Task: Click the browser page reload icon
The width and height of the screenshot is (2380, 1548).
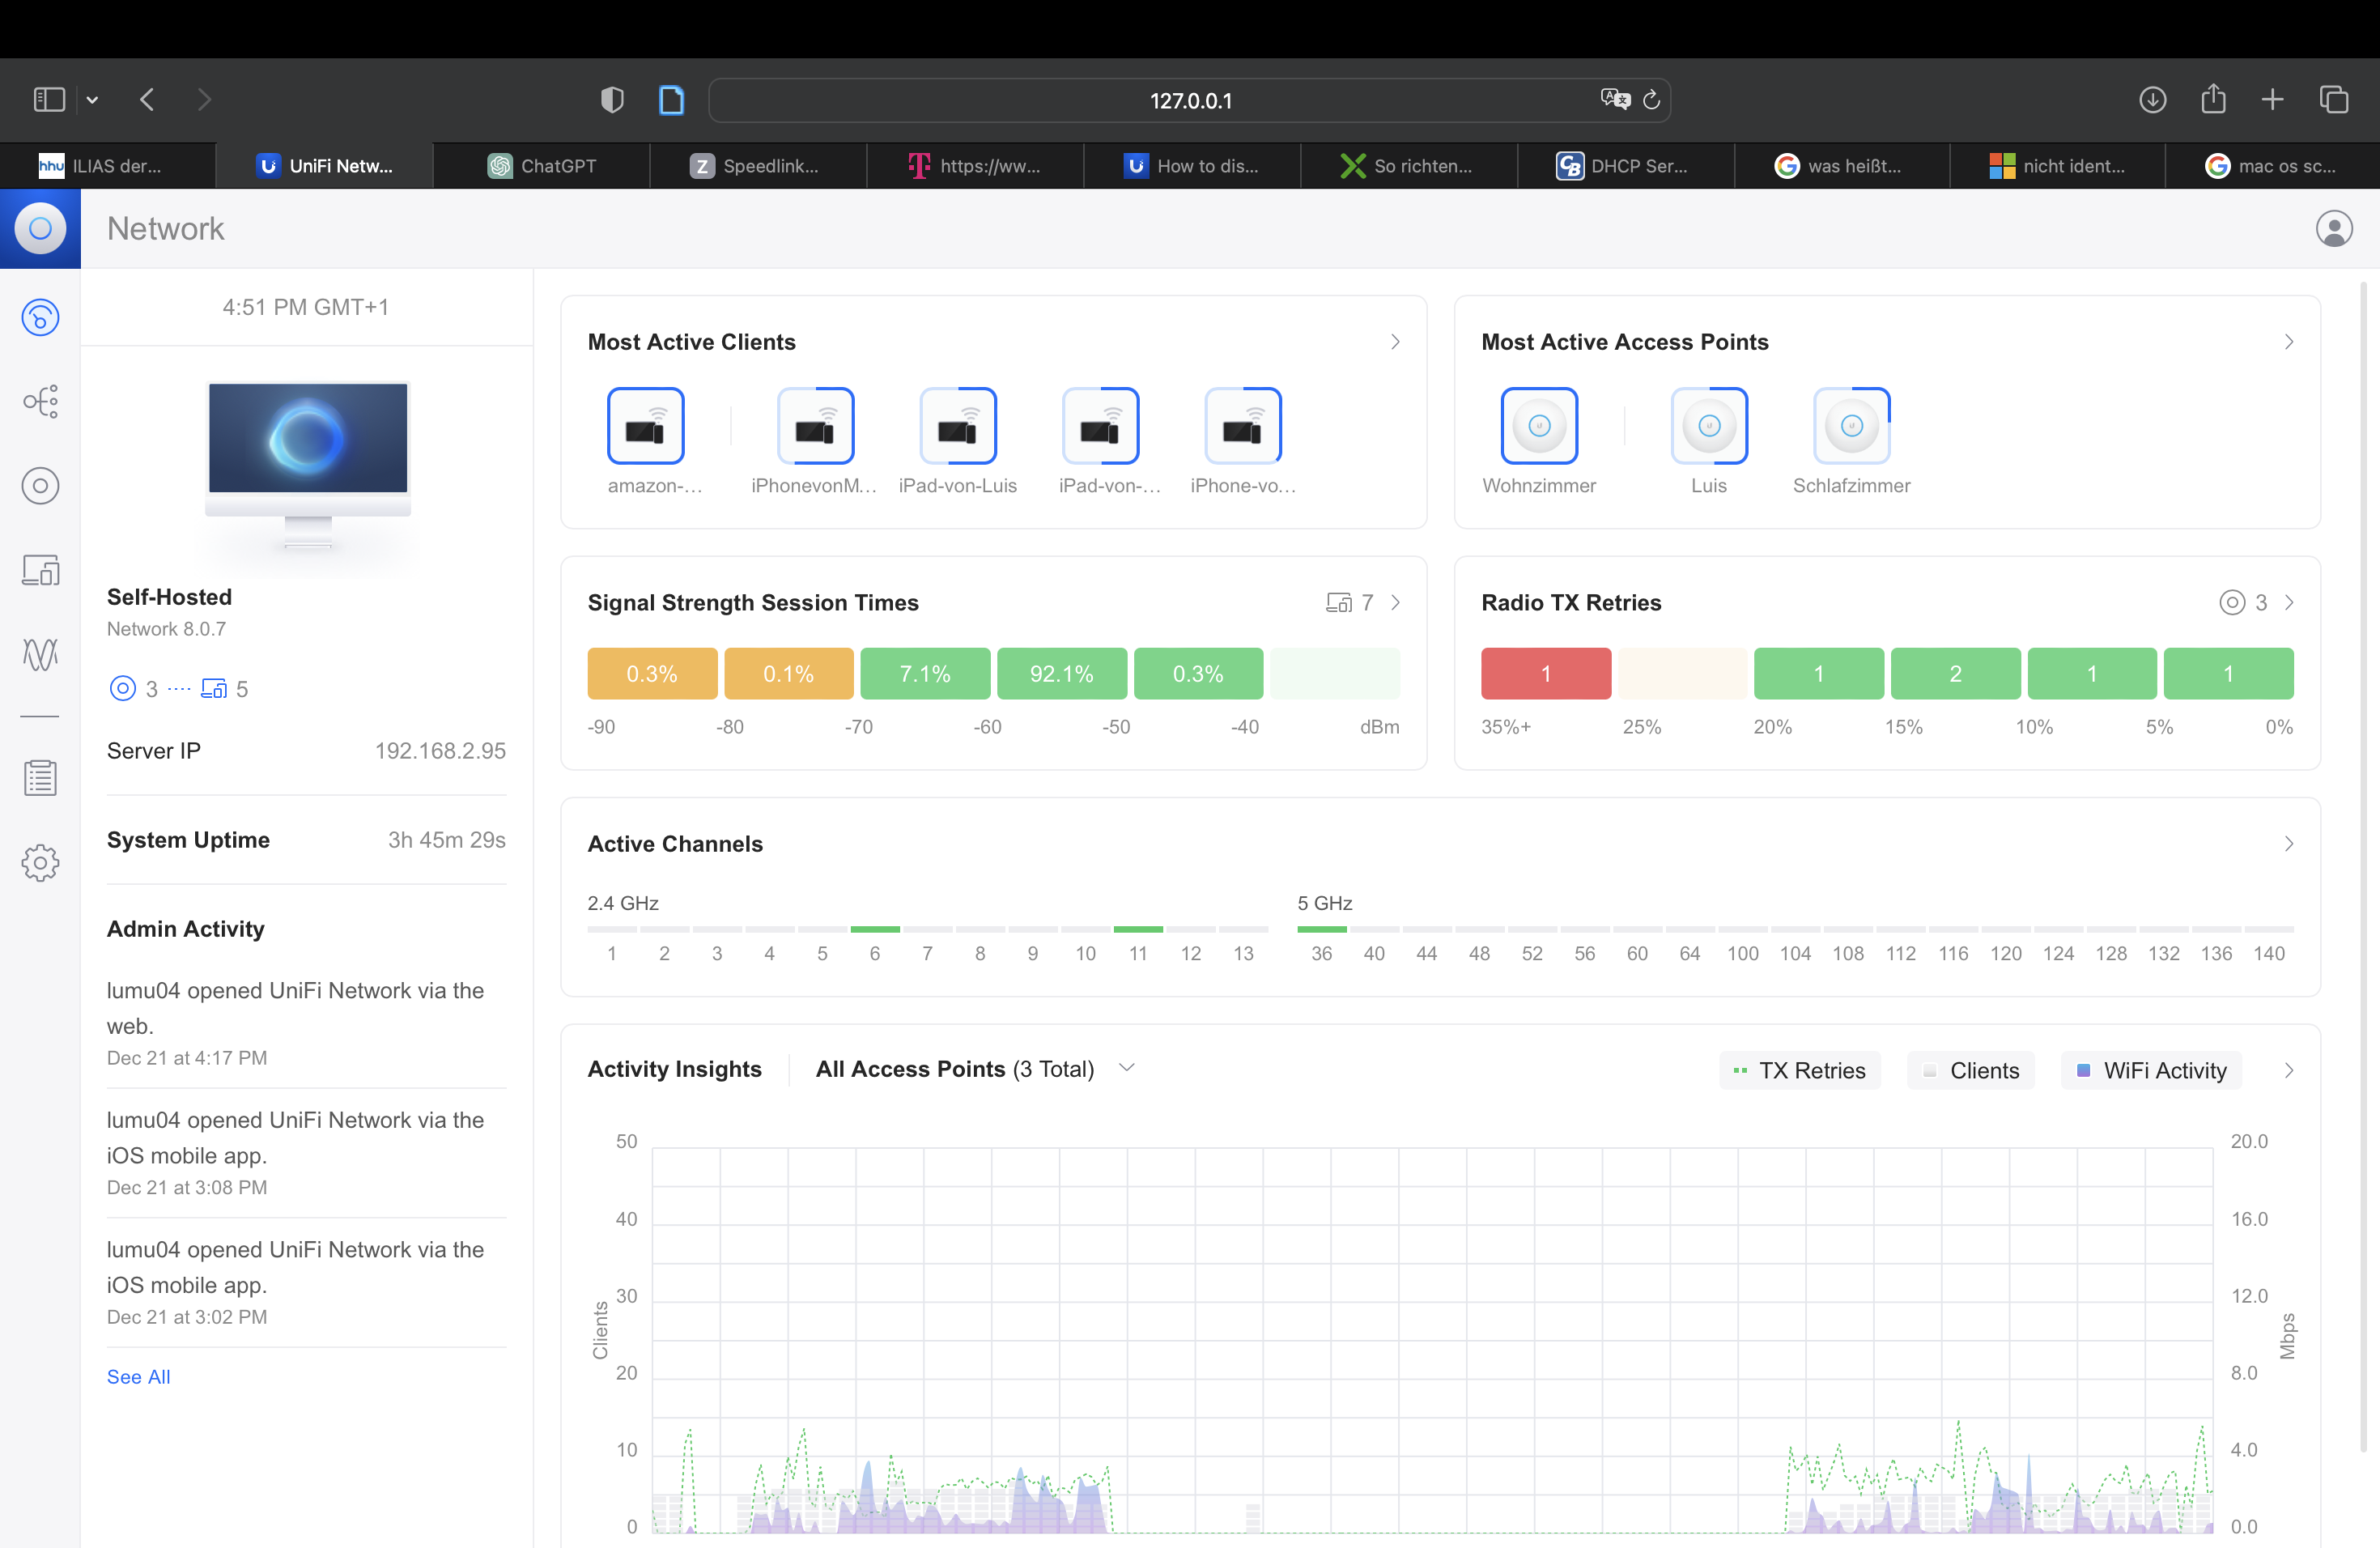Action: click(1651, 100)
